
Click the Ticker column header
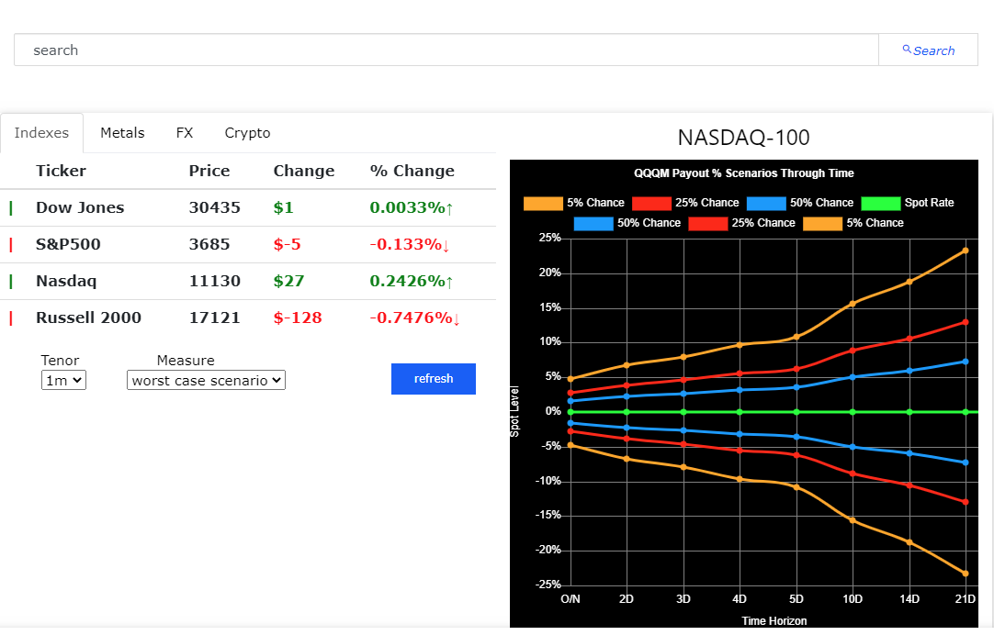pos(61,171)
